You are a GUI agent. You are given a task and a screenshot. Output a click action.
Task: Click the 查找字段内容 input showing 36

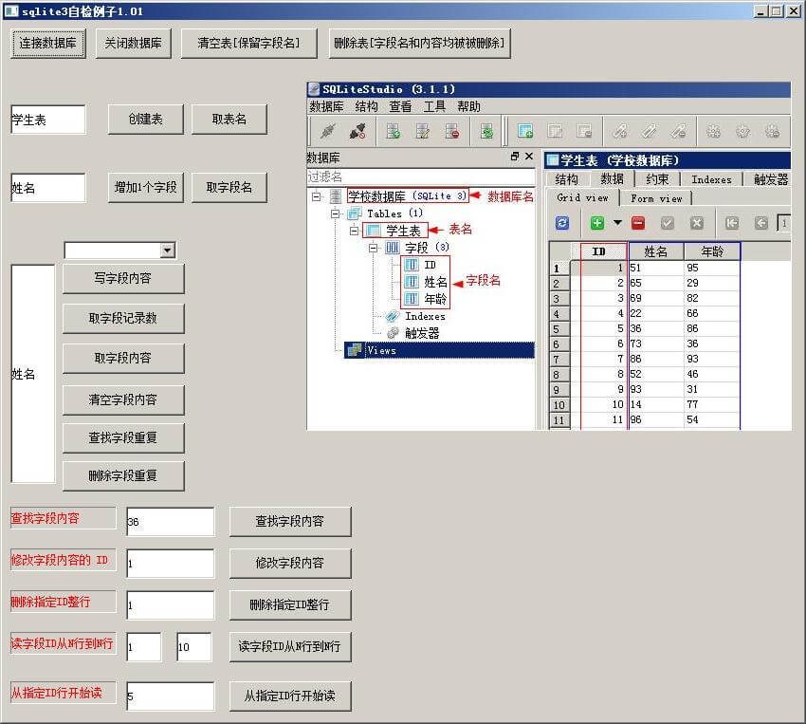[171, 521]
